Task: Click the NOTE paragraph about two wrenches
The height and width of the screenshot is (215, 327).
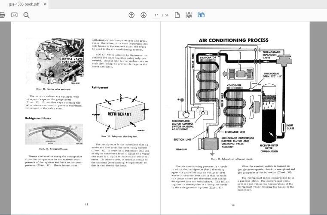Action: [120, 61]
